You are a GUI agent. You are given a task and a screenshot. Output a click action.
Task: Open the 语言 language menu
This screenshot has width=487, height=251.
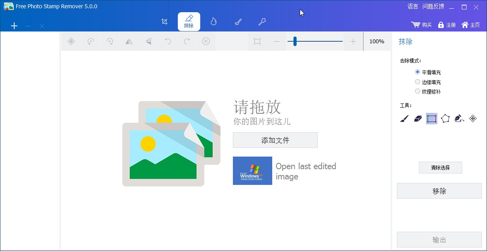point(412,6)
